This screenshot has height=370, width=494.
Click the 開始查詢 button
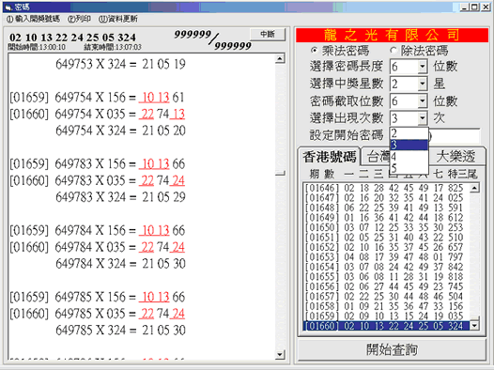point(392,349)
